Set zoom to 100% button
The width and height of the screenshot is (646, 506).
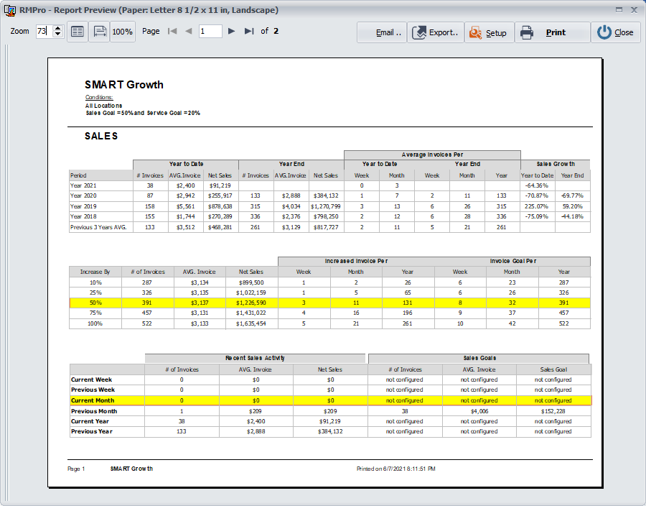tap(122, 32)
